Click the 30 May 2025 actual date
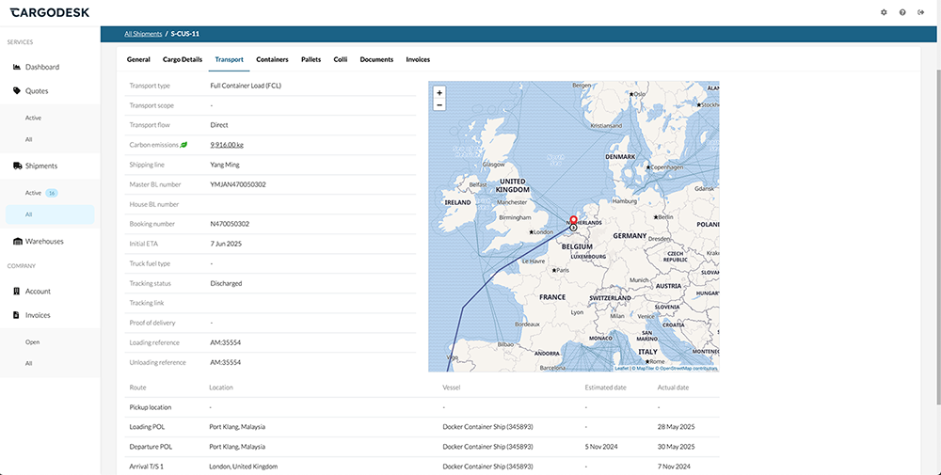The height and width of the screenshot is (475, 941). 677,447
